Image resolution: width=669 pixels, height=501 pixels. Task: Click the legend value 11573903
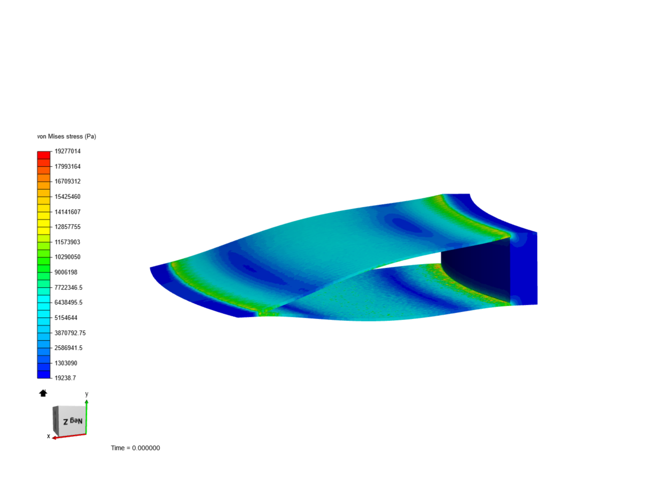(x=67, y=242)
